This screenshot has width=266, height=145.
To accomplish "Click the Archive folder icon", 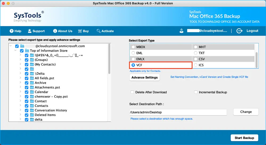I will point(32,83).
